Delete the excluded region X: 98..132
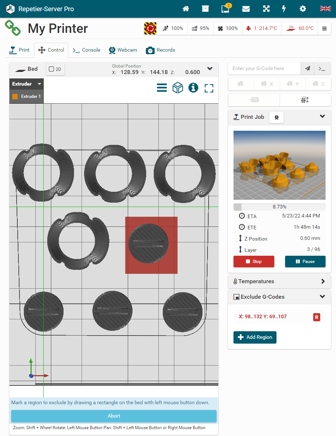 (317, 317)
